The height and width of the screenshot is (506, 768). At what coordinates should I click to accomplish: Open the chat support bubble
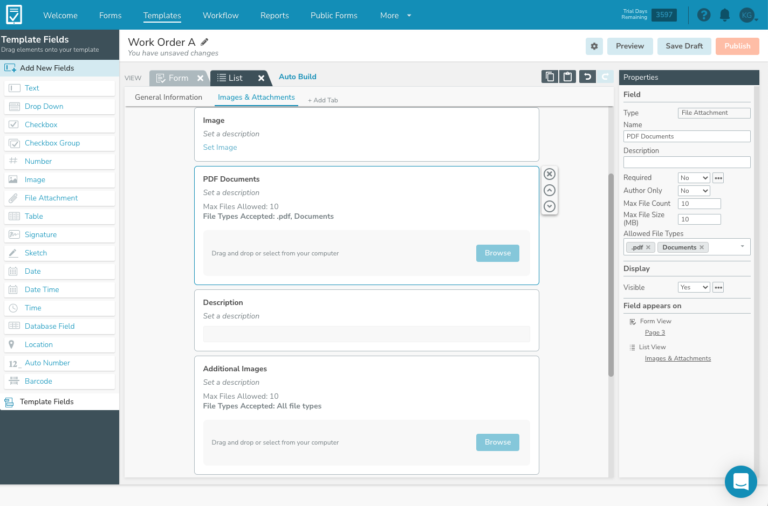point(741,482)
